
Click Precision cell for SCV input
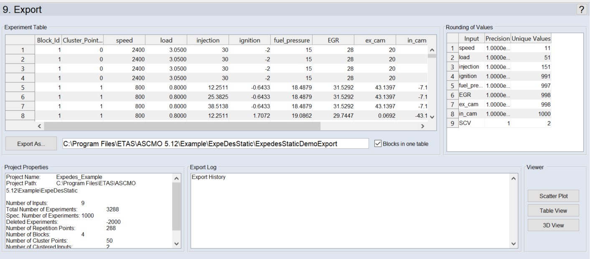498,123
